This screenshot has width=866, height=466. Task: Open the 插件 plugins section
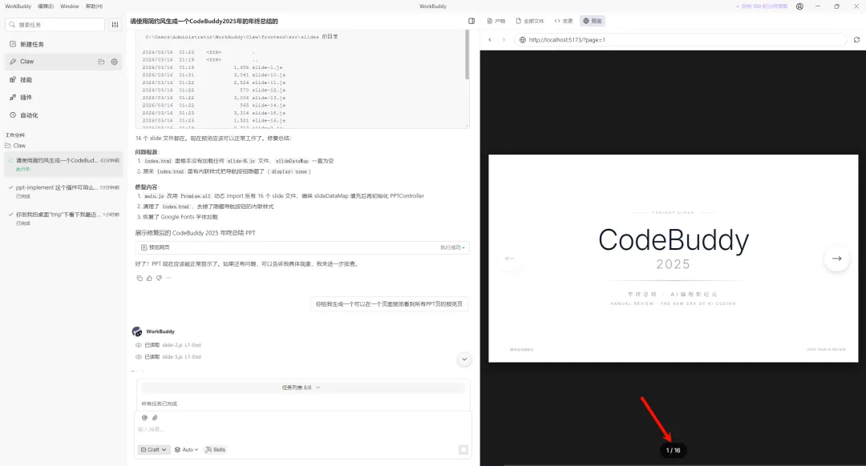click(x=63, y=97)
